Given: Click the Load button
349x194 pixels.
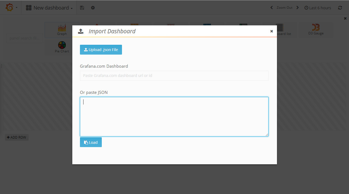Looking at the screenshot, I should pos(91,142).
